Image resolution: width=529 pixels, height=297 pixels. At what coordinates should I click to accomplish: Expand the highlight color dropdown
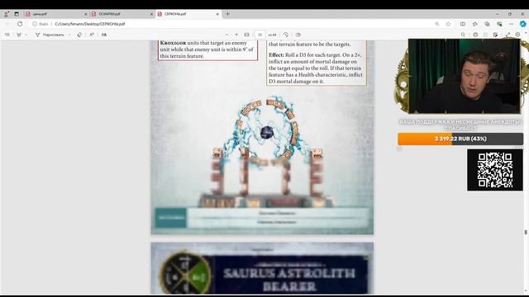(26, 35)
